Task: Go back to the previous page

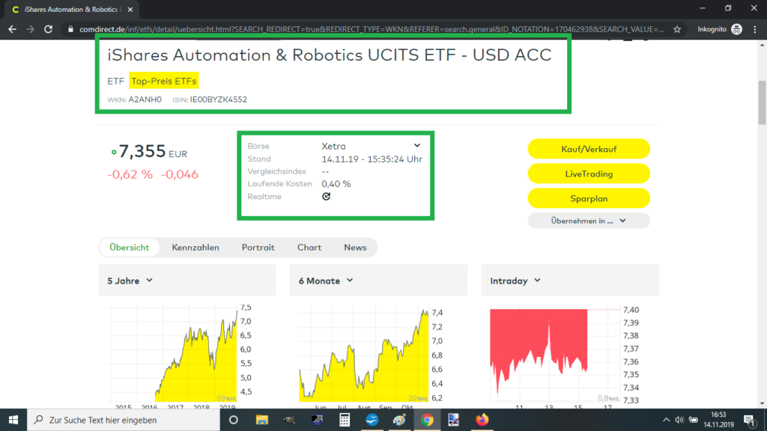Action: [12, 29]
